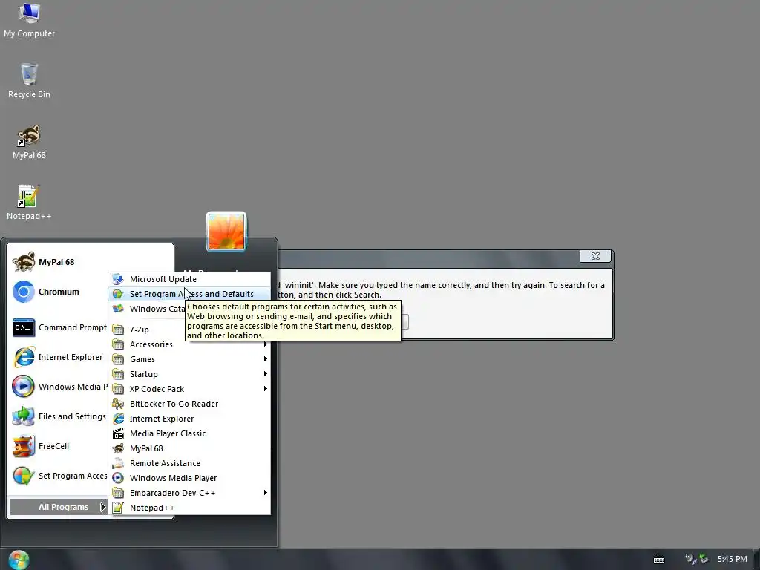Click the Chromium icon in Start menu
Viewport: 760px width, 570px height.
point(23,292)
